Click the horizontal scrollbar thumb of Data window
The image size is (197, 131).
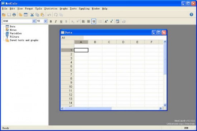[x=88, y=108]
